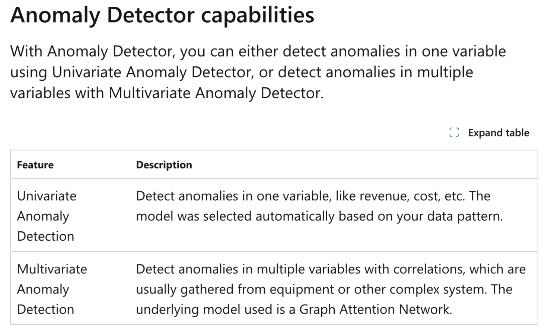The image size is (545, 331).
Task: Click the Anomaly Detector capabilities heading
Action: click(162, 15)
